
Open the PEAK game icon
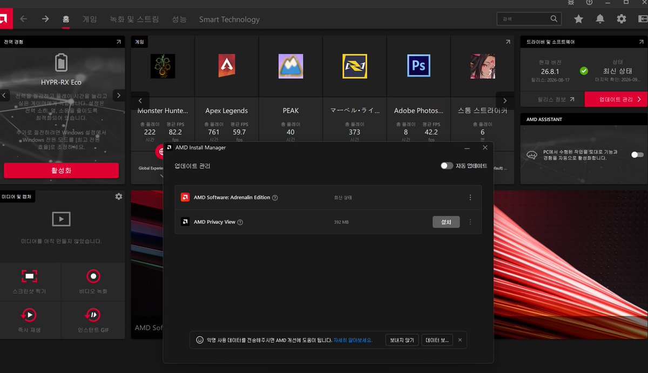[x=291, y=66]
